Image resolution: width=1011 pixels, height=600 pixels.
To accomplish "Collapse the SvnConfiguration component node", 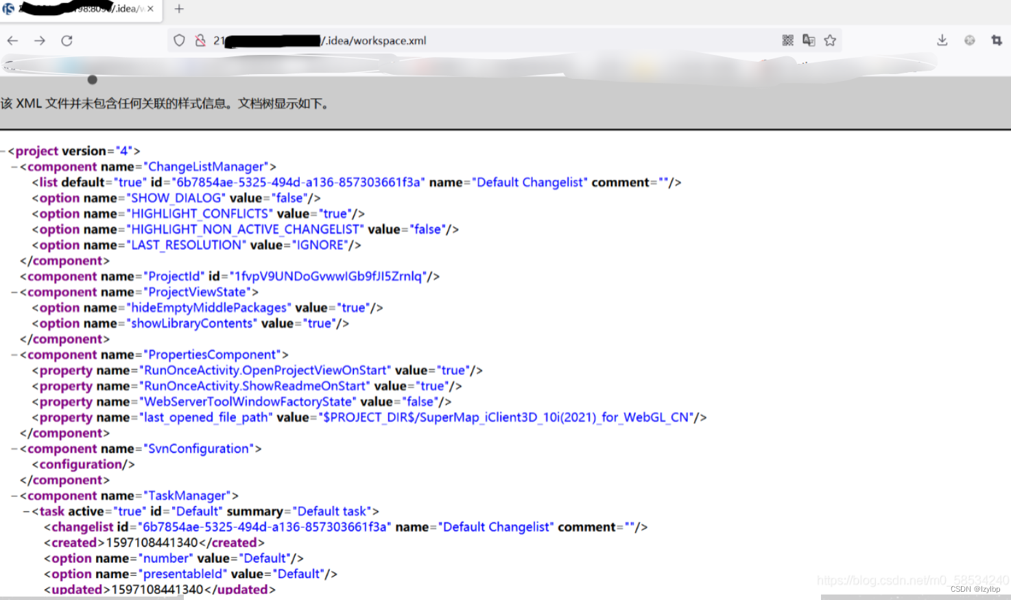I will 13,448.
